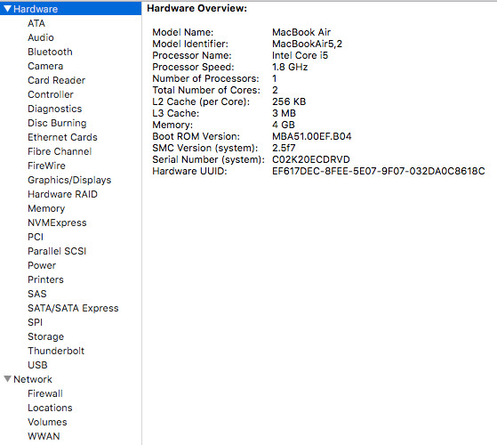Select Volumes under Network

tap(47, 422)
